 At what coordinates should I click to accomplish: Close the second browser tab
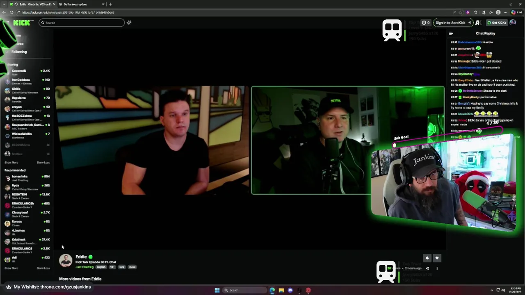click(x=103, y=4)
